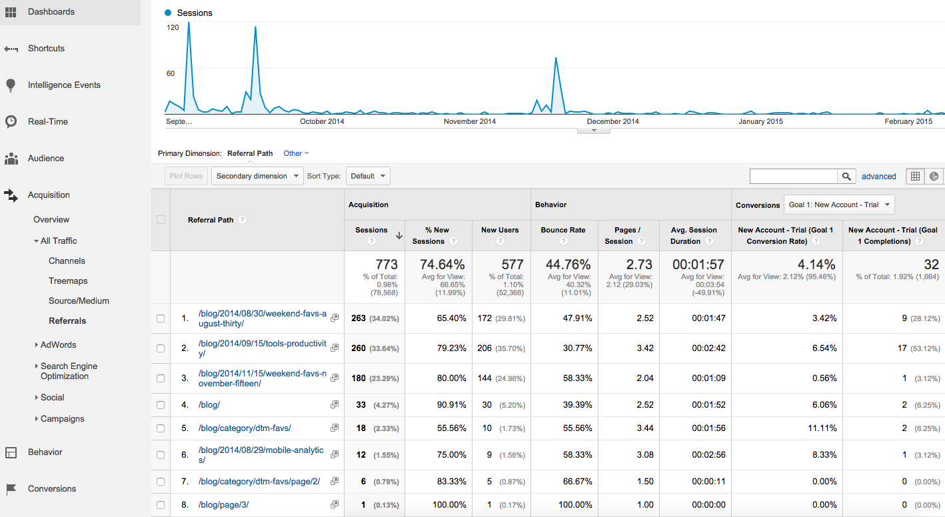The height and width of the screenshot is (517, 945).
Task: Click the Dashboards grid icon
Action: pos(11,12)
